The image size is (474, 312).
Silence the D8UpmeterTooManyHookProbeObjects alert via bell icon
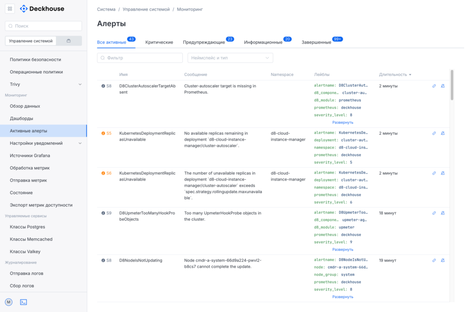pyautogui.click(x=443, y=213)
